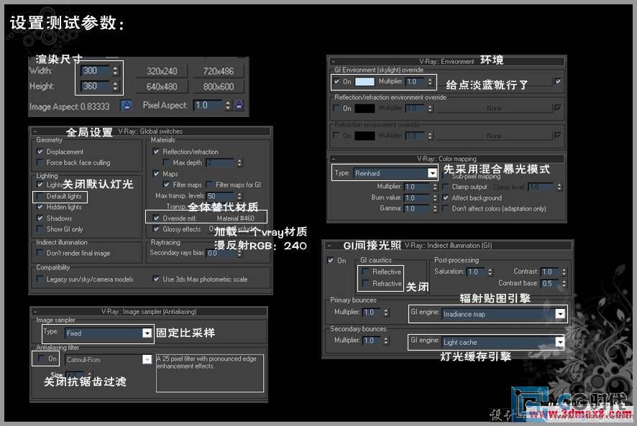Screen dimensions: 637x426
Task: Click the Height value field
Action: (x=96, y=86)
